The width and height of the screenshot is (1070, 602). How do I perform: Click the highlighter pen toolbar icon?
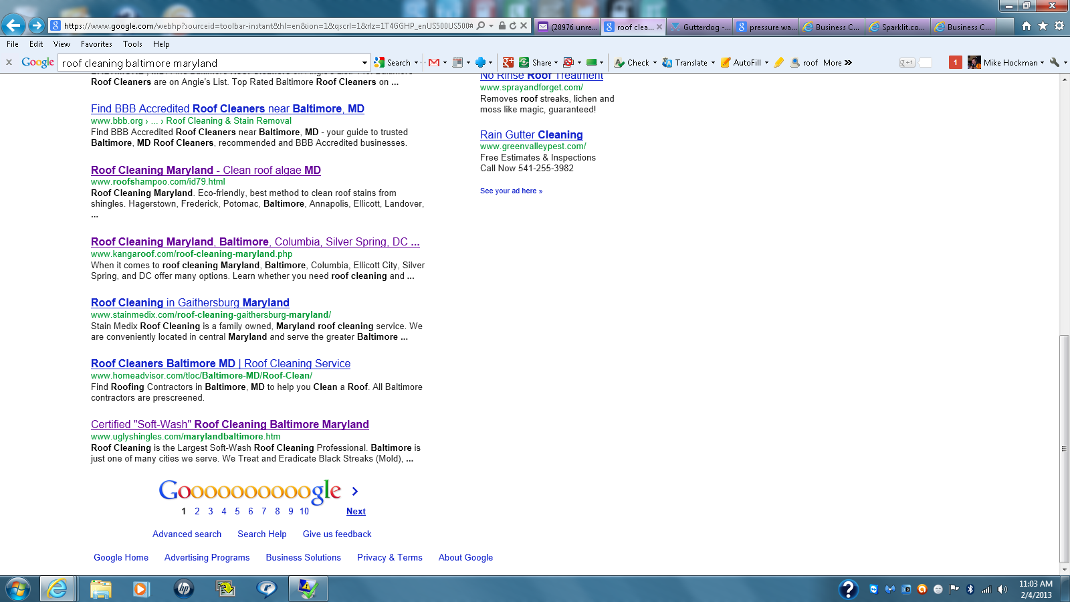[778, 63]
